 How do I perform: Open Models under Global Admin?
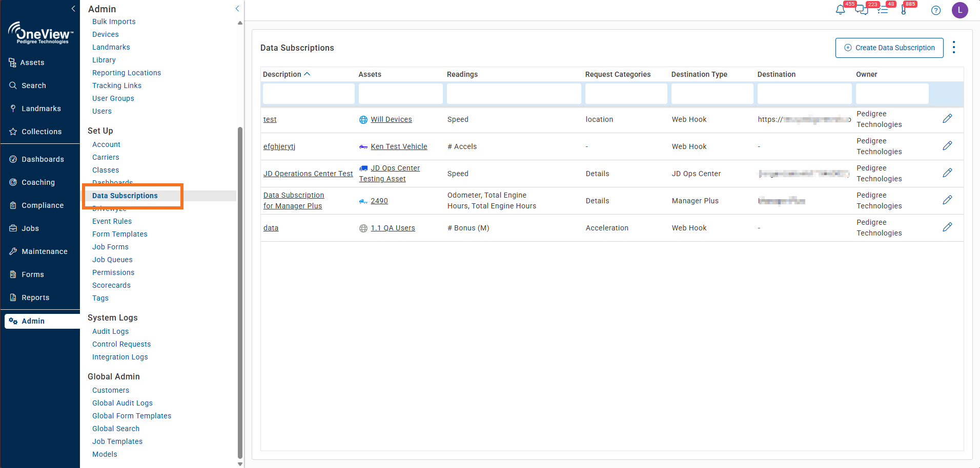pos(105,454)
